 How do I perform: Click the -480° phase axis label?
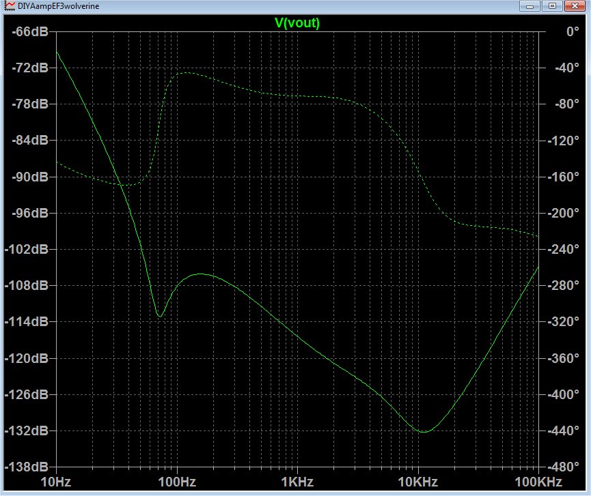click(x=563, y=467)
